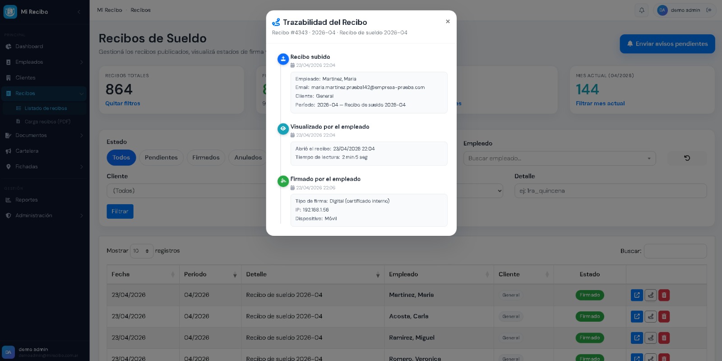Click the Detalle text input field
Image resolution: width=722 pixels, height=361 pixels.
[x=610, y=191]
